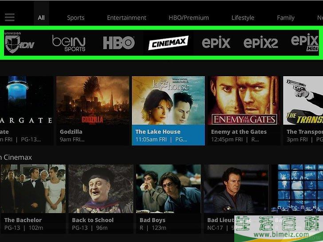The image size is (323, 242).
Task: Open Enemy at the Gates poster
Action: tap(244, 101)
